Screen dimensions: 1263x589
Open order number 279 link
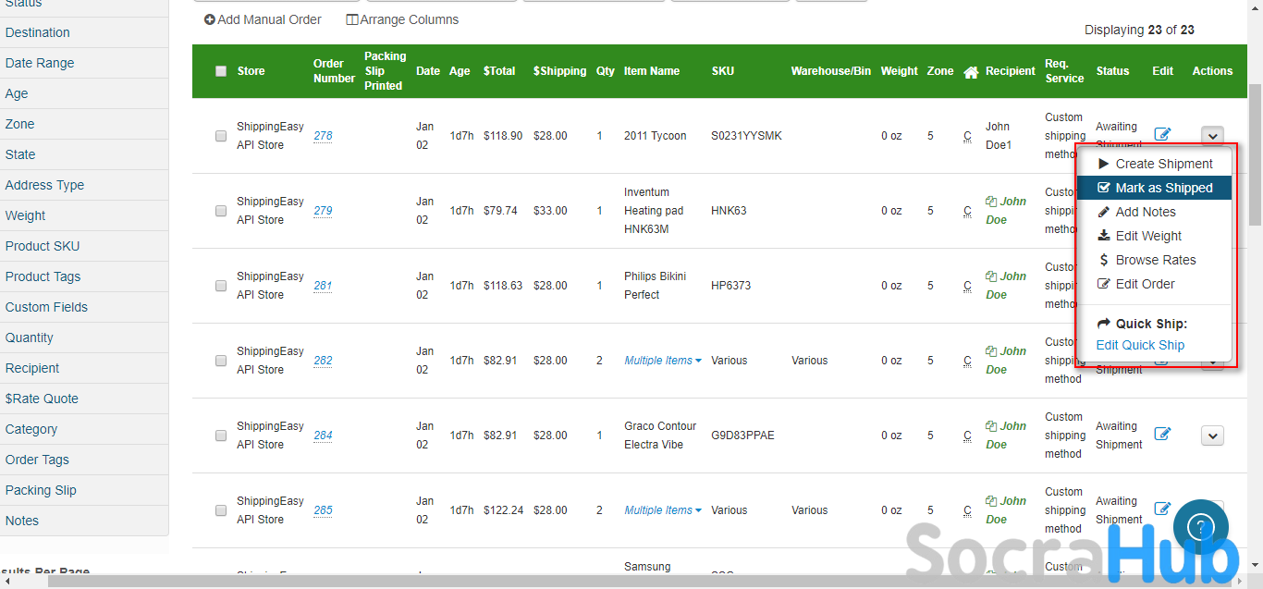pos(323,211)
